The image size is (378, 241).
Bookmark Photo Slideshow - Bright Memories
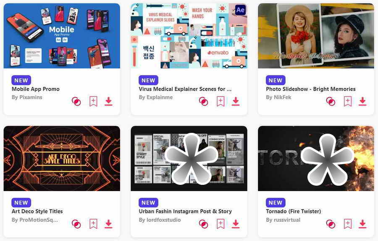pyautogui.click(x=348, y=101)
